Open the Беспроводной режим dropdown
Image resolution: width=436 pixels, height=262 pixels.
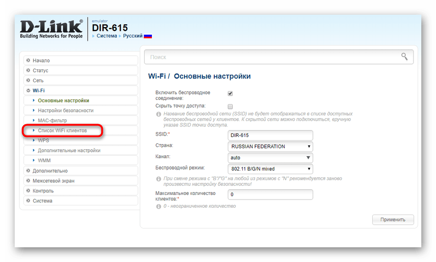[270, 169]
